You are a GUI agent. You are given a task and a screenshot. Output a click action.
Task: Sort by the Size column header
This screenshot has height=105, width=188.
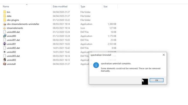coord(105,6)
